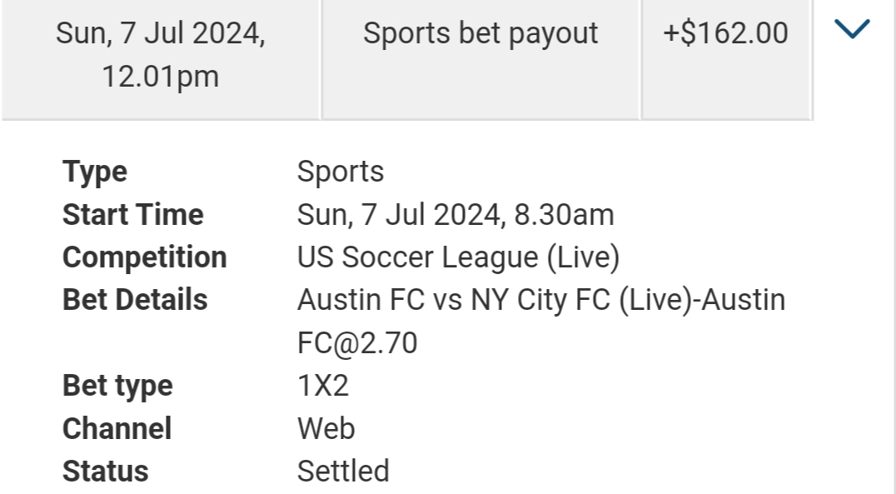Click the Status label
The height and width of the screenshot is (494, 896).
click(x=105, y=472)
